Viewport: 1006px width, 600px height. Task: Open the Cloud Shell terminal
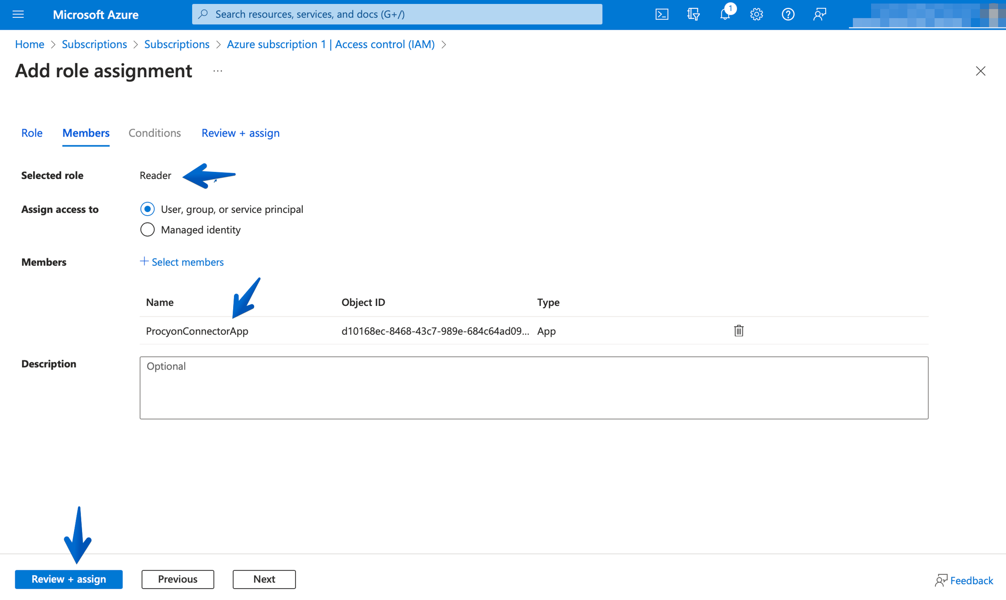[x=661, y=14]
